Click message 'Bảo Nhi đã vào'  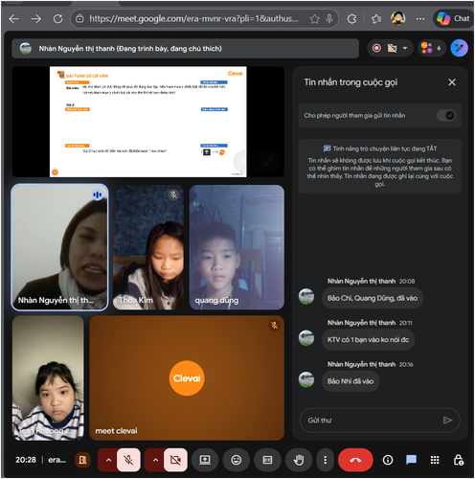coord(351,381)
